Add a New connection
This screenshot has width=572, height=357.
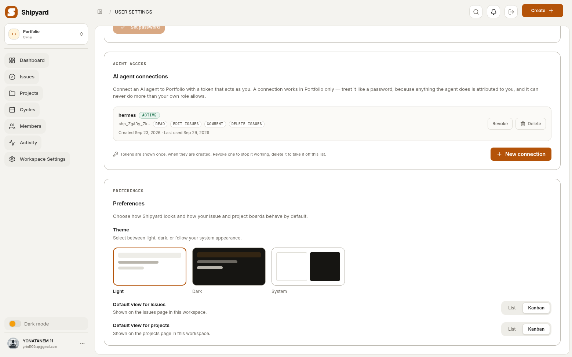point(521,154)
